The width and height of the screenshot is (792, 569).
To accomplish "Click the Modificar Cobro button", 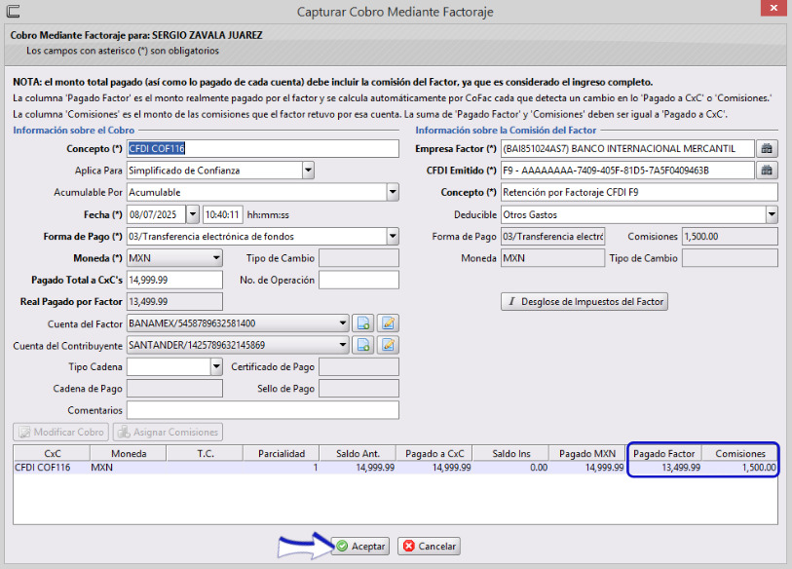I will (x=61, y=432).
